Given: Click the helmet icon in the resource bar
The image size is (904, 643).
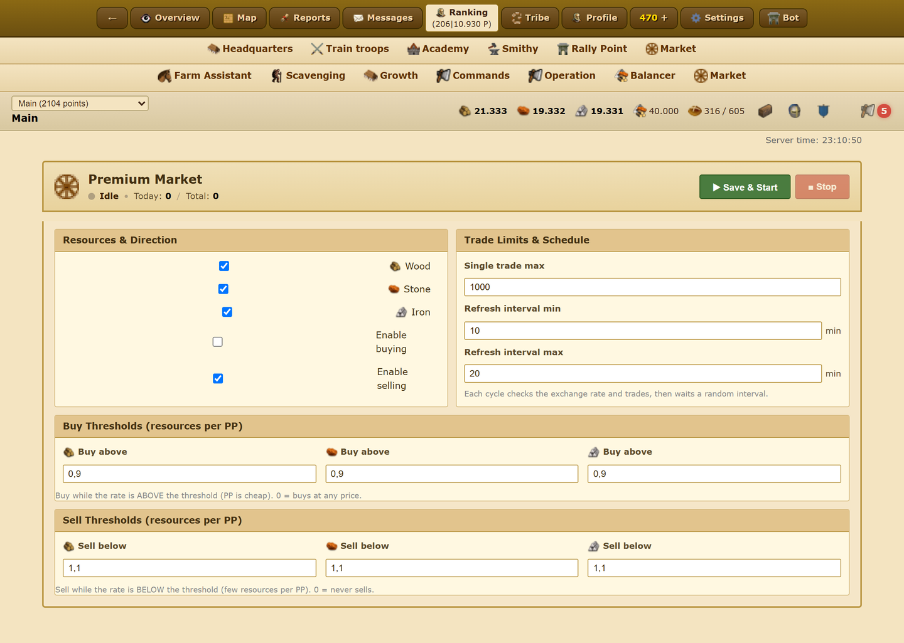Looking at the screenshot, I should [794, 111].
